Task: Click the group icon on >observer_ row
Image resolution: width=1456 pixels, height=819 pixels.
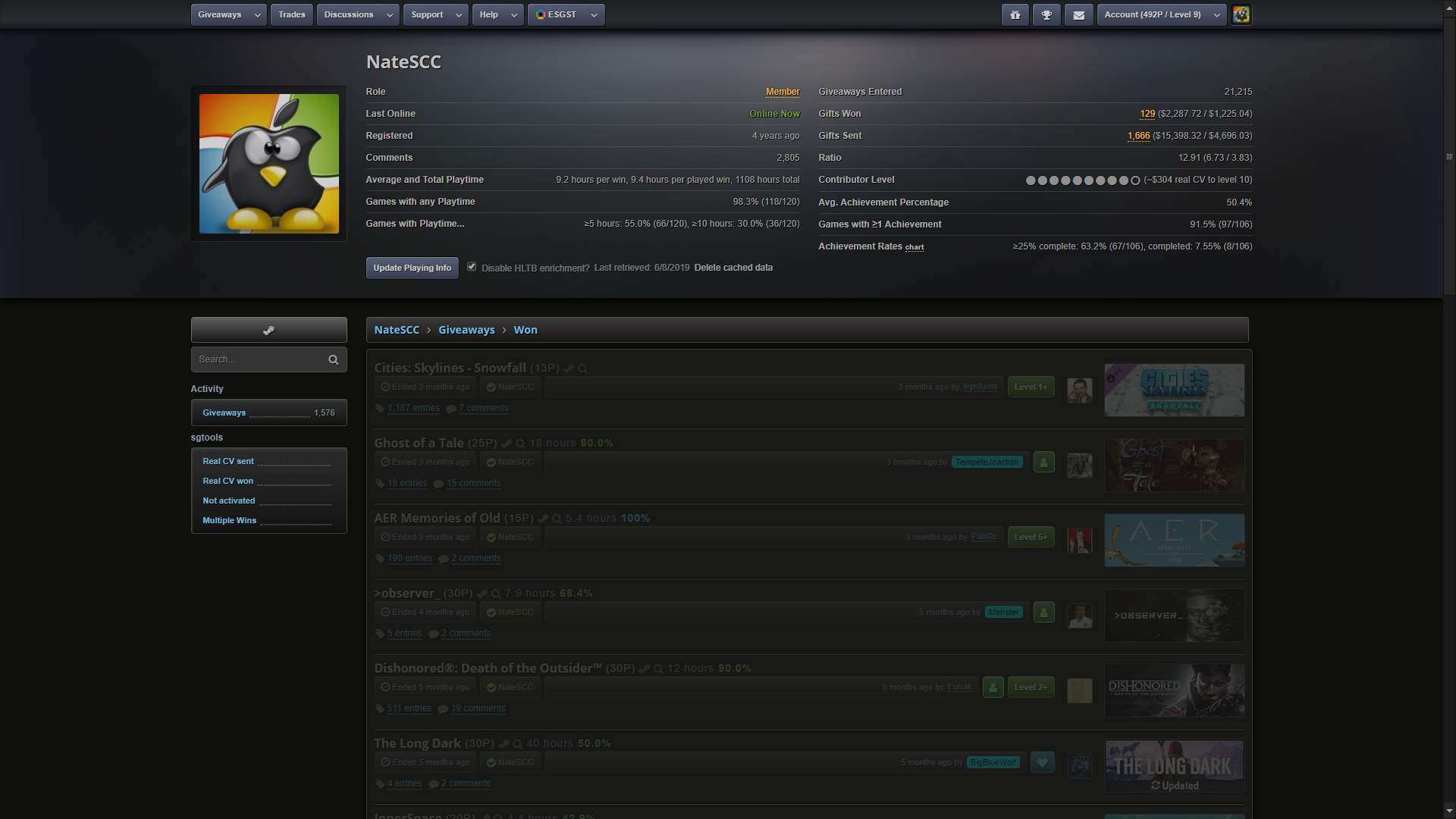Action: 1043,612
